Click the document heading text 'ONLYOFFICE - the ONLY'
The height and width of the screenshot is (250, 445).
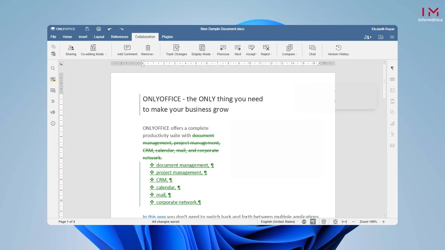tap(179, 99)
